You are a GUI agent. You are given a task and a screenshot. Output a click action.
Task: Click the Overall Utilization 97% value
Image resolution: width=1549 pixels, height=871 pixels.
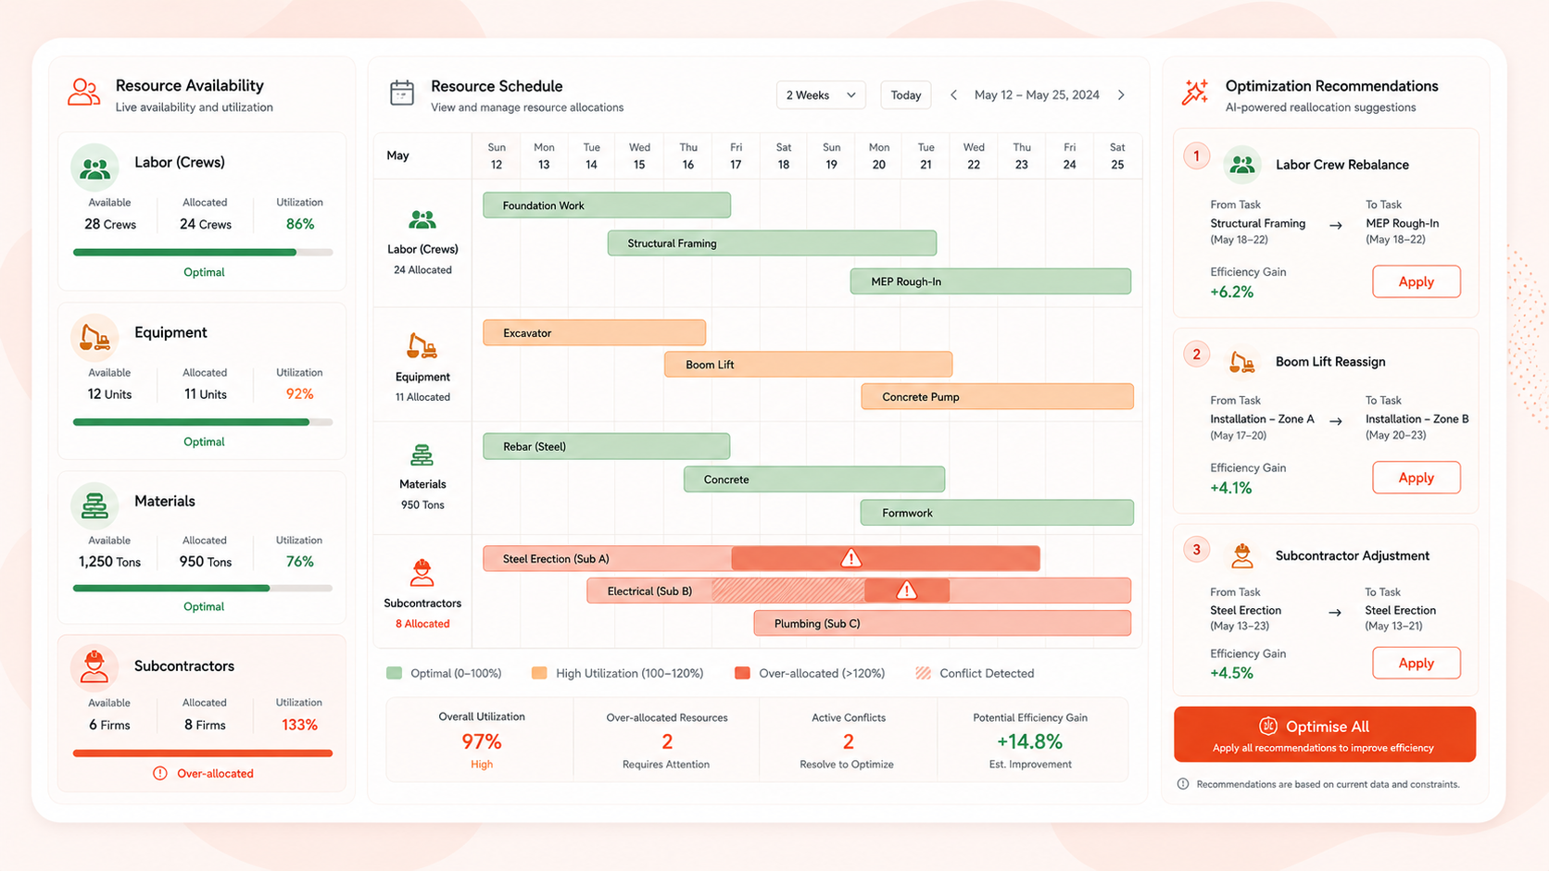point(482,741)
